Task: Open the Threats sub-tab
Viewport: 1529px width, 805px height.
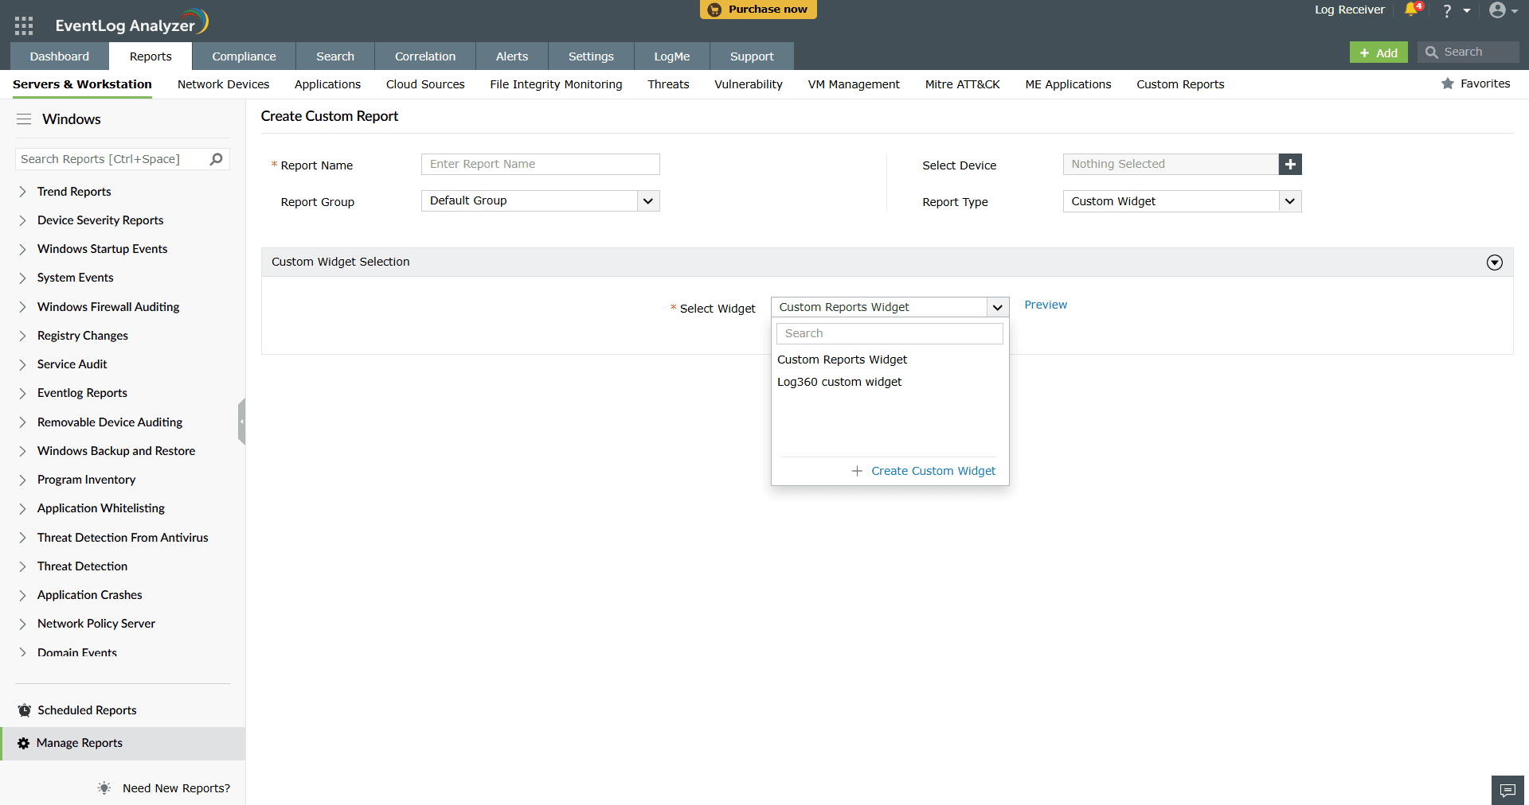Action: click(x=668, y=84)
